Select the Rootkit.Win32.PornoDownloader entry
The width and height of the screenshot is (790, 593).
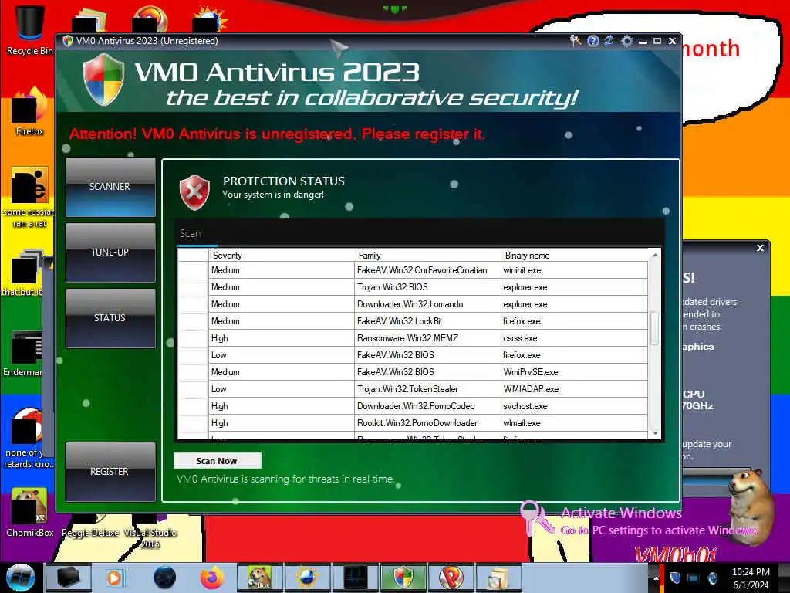414,423
